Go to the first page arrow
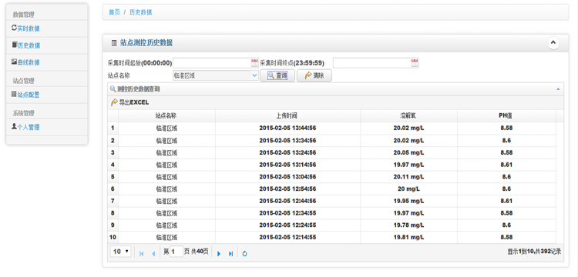 point(141,253)
